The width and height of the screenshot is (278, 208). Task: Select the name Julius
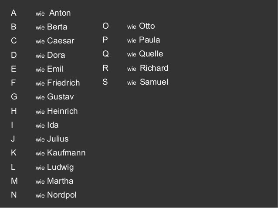(x=58, y=139)
